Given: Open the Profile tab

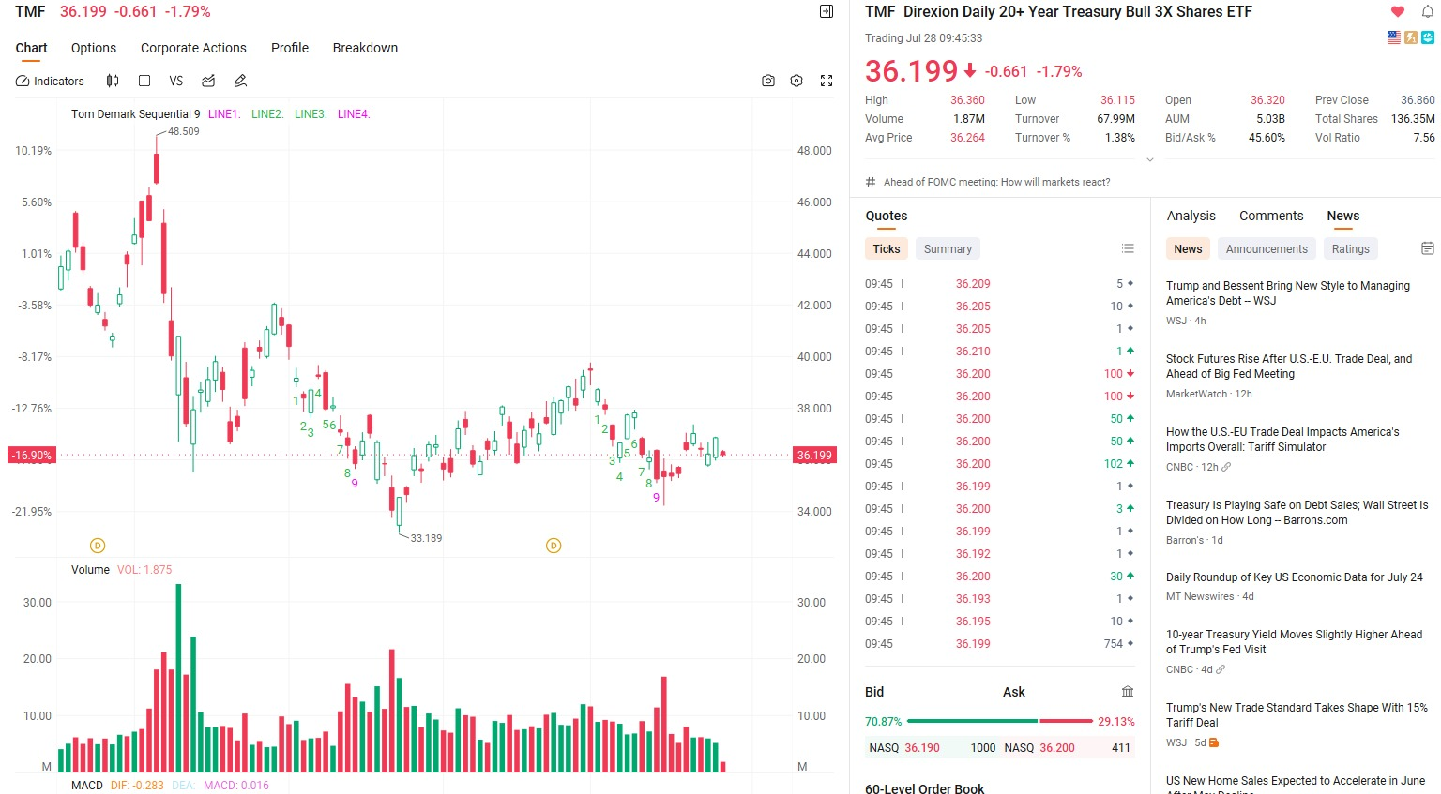Looking at the screenshot, I should click(x=290, y=48).
